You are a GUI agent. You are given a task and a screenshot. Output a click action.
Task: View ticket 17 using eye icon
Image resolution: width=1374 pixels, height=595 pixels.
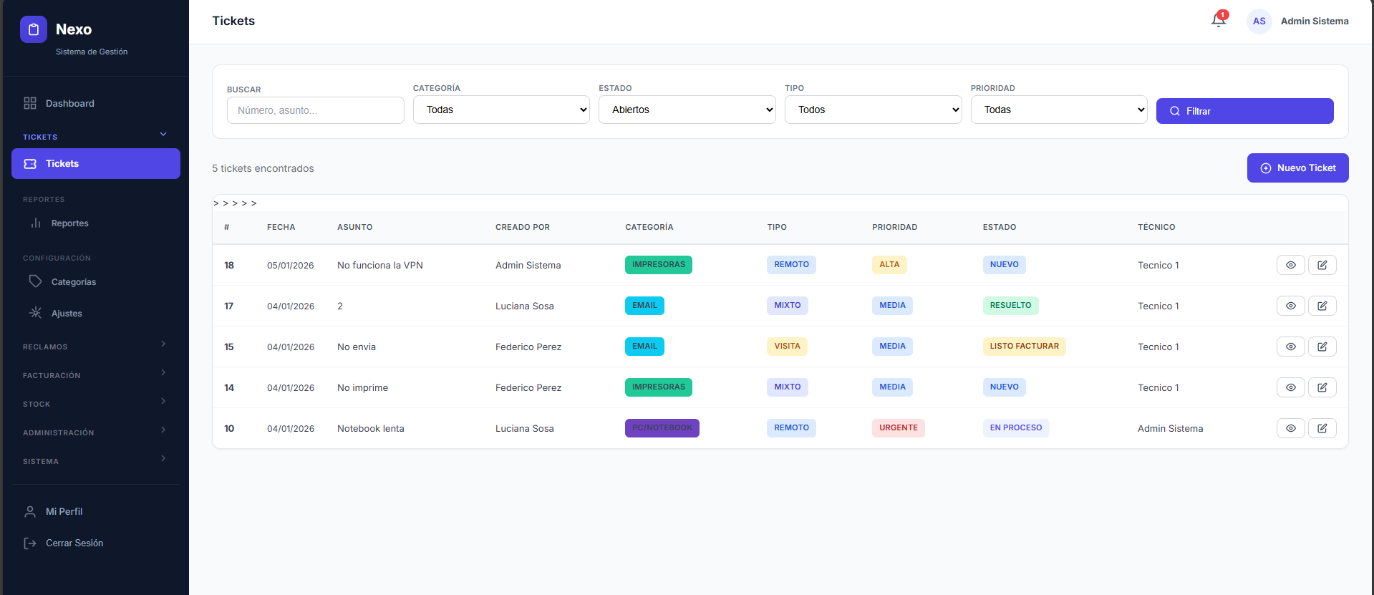click(1290, 306)
